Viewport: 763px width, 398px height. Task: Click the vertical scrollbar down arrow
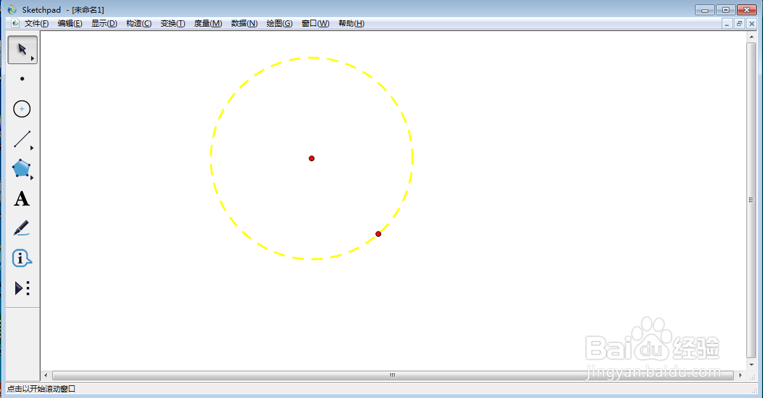click(x=751, y=366)
